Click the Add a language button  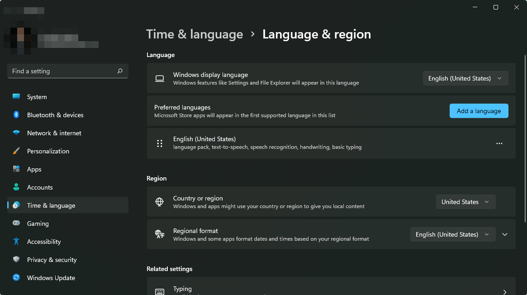(479, 111)
